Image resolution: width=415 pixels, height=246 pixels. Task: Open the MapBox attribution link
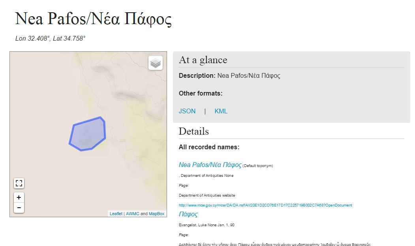click(x=156, y=214)
